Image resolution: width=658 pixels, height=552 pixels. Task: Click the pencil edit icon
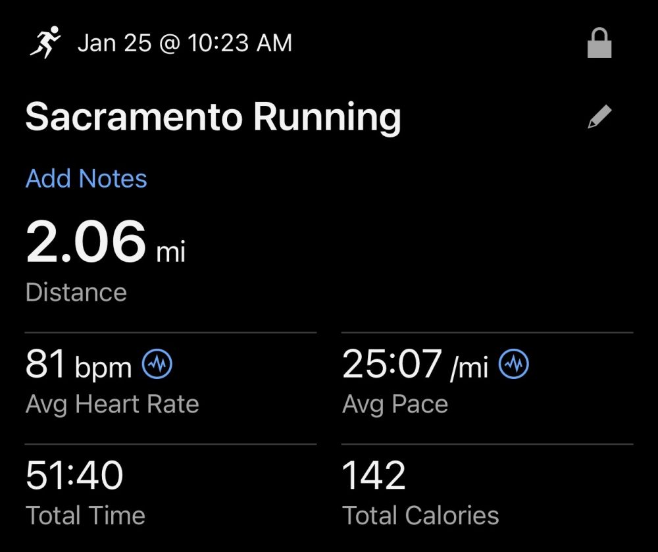point(599,118)
